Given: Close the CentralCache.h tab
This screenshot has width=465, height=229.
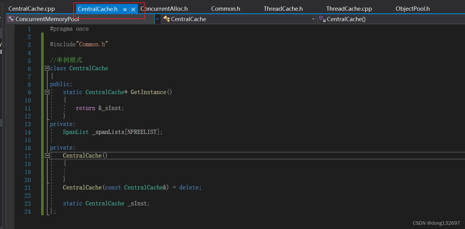Looking at the screenshot, I should click(x=133, y=10).
